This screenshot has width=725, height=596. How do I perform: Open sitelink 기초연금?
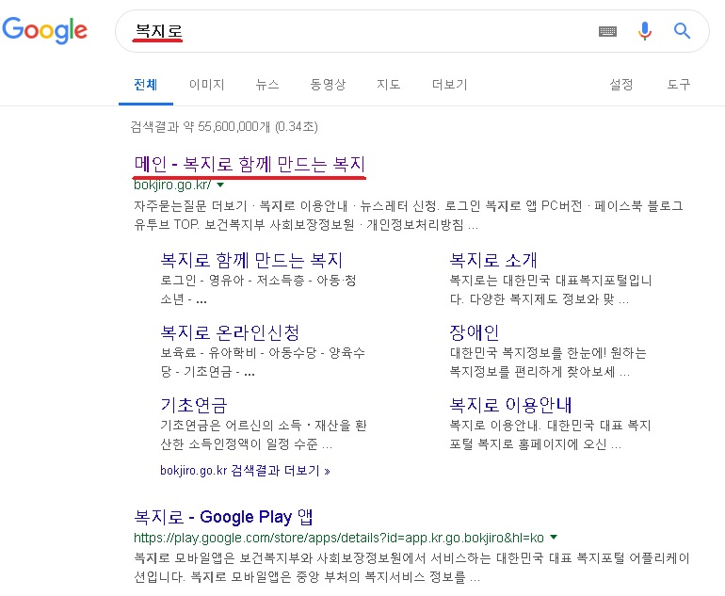[194, 405]
